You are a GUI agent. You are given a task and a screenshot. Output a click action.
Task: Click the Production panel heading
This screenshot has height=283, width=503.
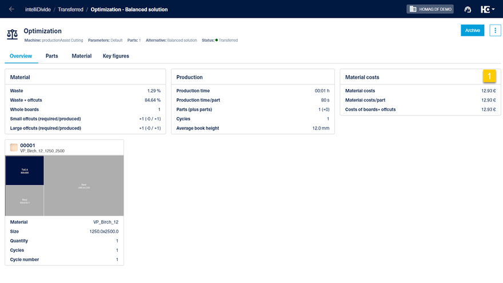[189, 77]
